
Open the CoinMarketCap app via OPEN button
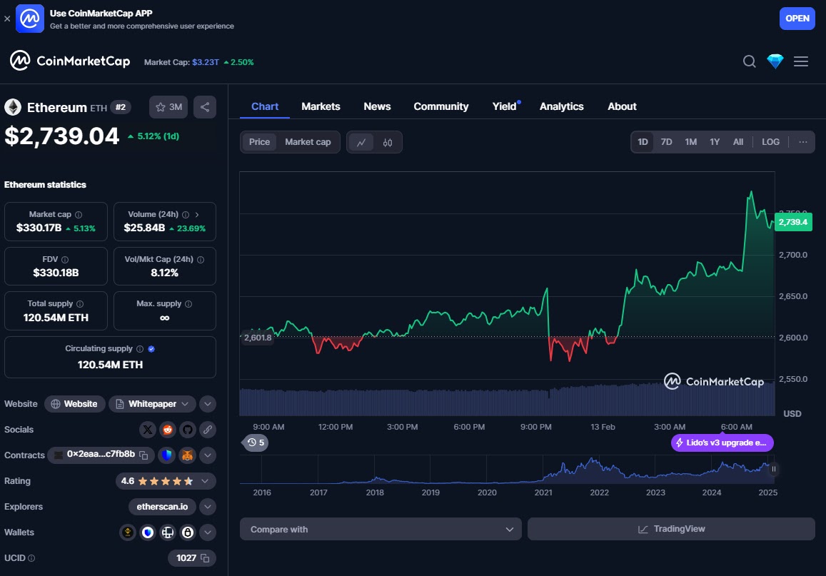click(x=797, y=19)
